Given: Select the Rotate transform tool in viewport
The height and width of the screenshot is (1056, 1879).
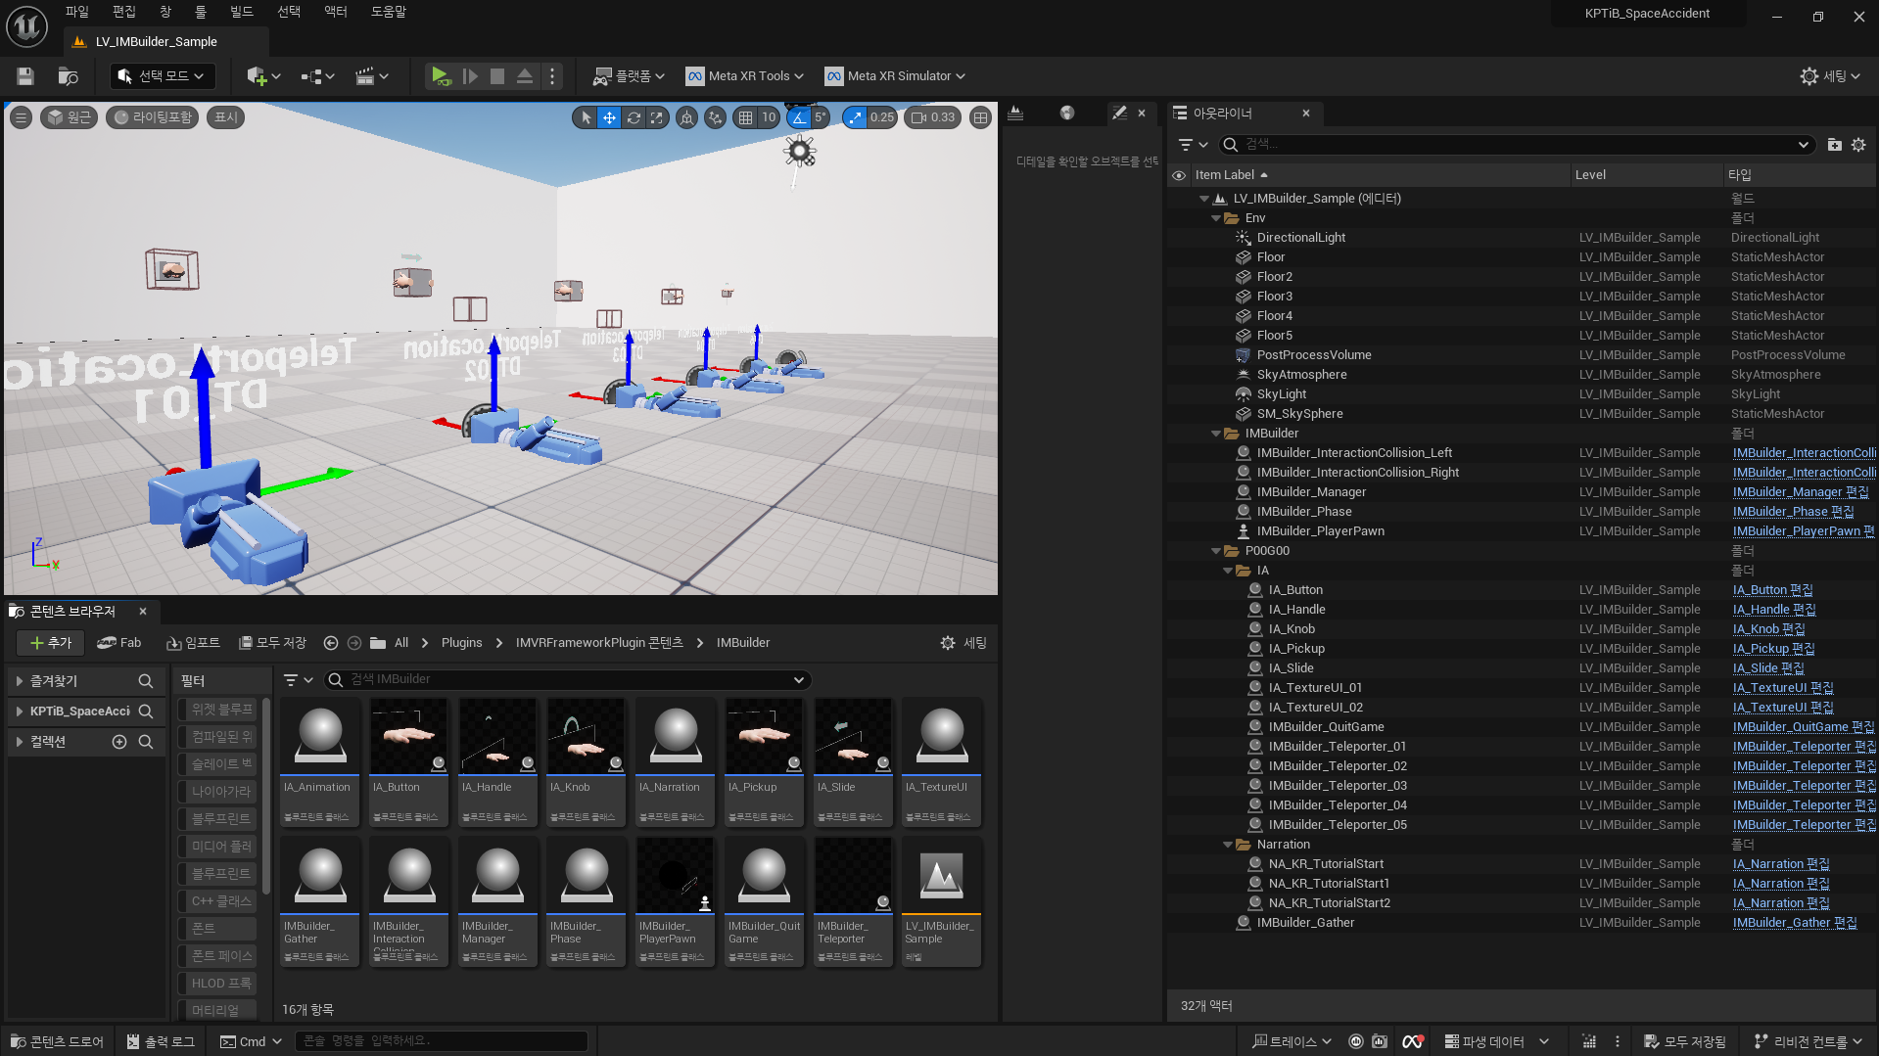Looking at the screenshot, I should 634,117.
